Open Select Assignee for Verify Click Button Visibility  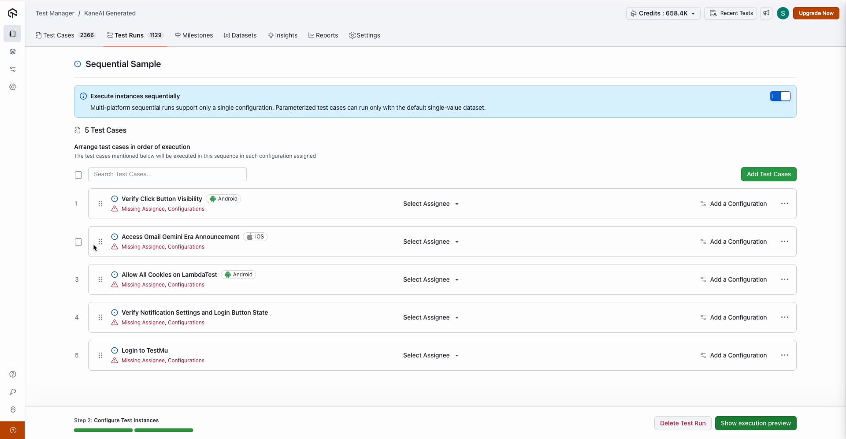tap(430, 204)
